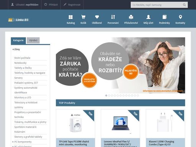196x147 pixels.
Task: Open the Katalog grid icon
Action: pos(70,17)
